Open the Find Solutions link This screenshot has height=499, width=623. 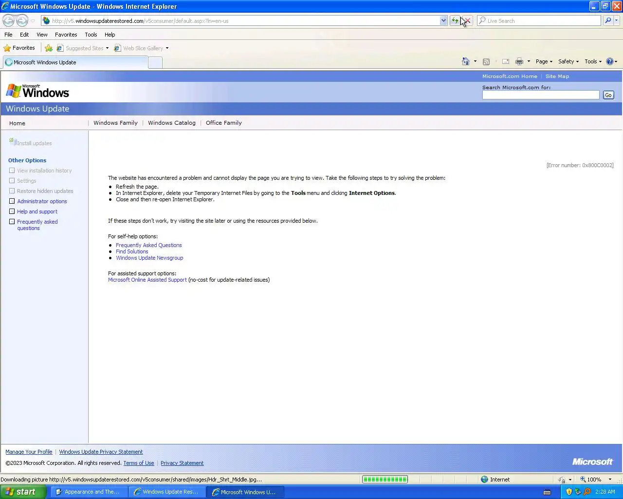point(132,251)
